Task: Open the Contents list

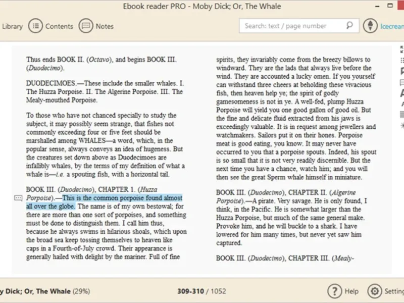Action: coord(51,26)
